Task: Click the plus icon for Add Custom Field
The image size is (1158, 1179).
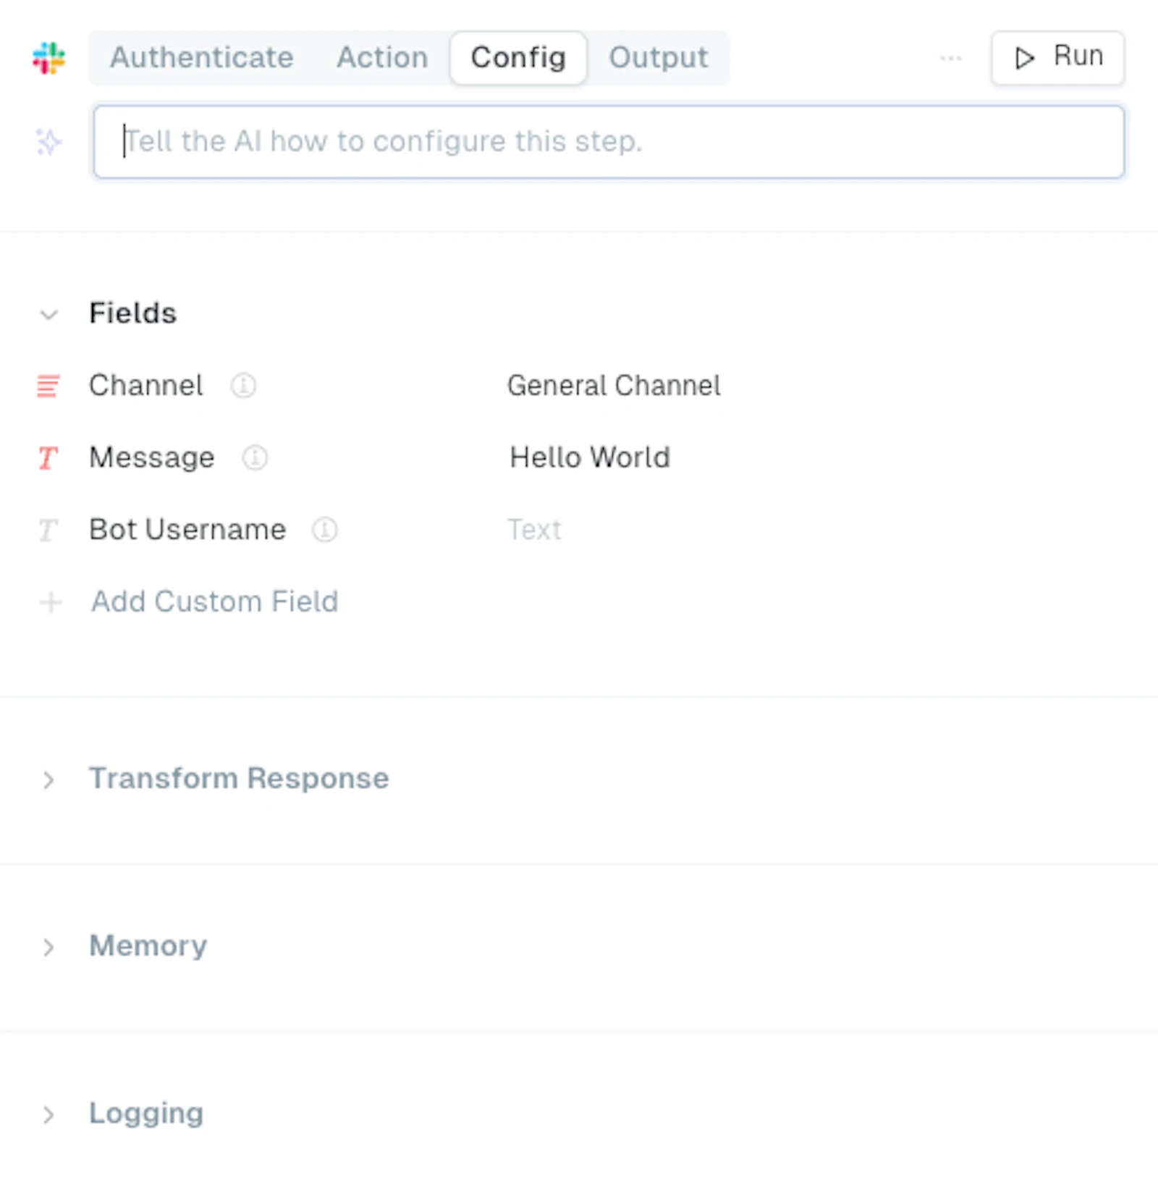Action: 50,601
